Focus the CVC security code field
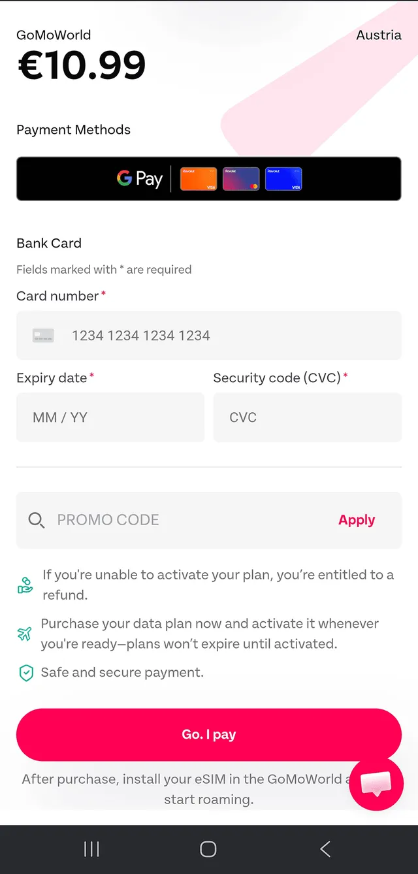Image resolution: width=418 pixels, height=874 pixels. pos(307,417)
